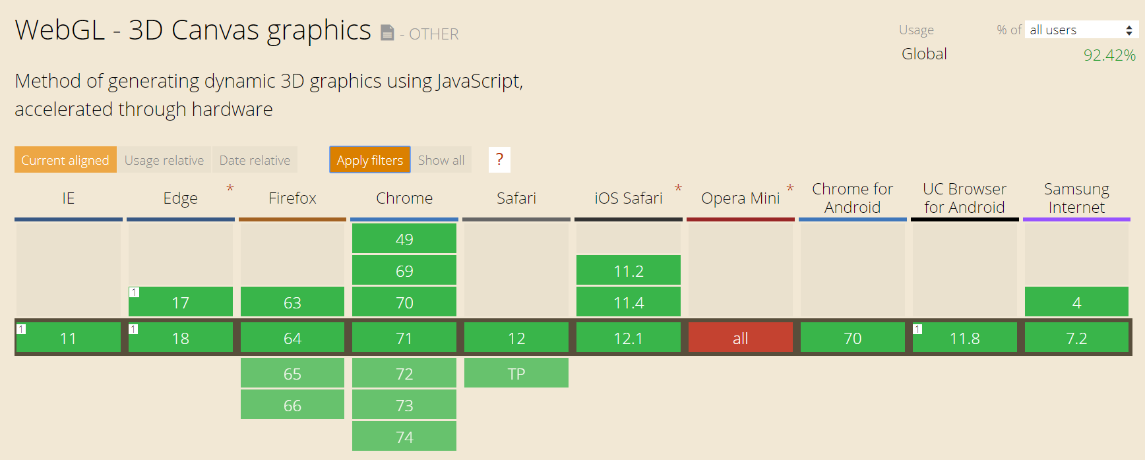Select the Edge 18 version cell
Viewport: 1145px width, 460px height.
(181, 337)
